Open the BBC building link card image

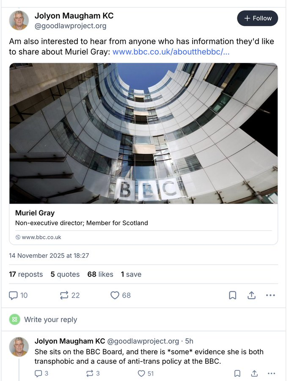[x=143, y=133]
